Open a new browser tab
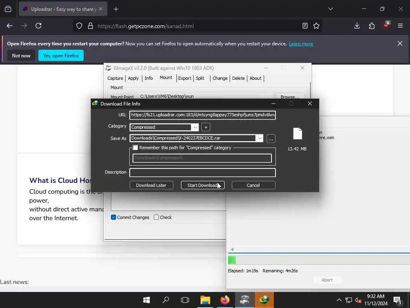This screenshot has width=410, height=308. click(x=116, y=10)
